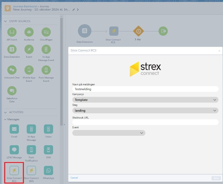Select the Inbound Chat entry source icon
Image resolution: width=223 pixels, height=184 pixels.
point(12,70)
